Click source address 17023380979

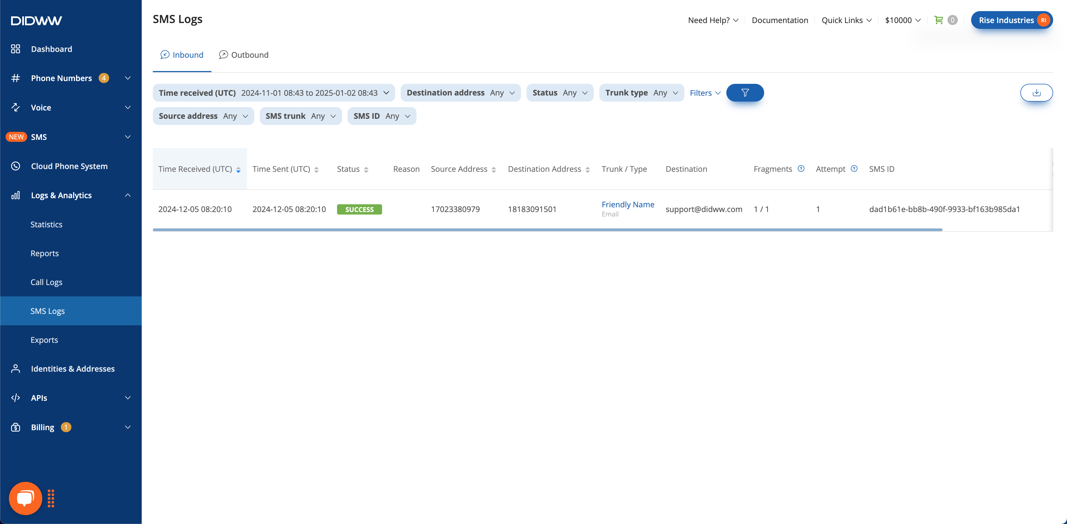click(x=455, y=209)
